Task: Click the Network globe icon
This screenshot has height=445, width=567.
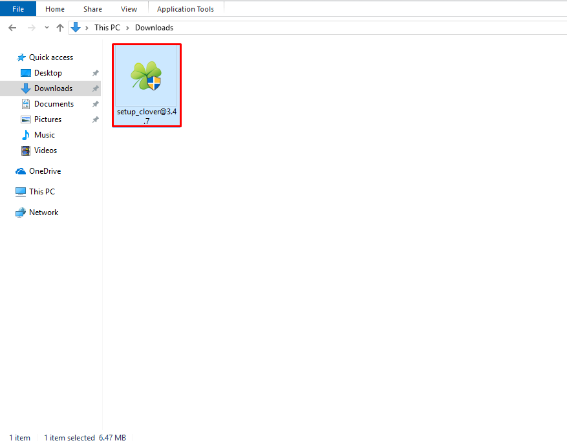Action: pyautogui.click(x=21, y=212)
